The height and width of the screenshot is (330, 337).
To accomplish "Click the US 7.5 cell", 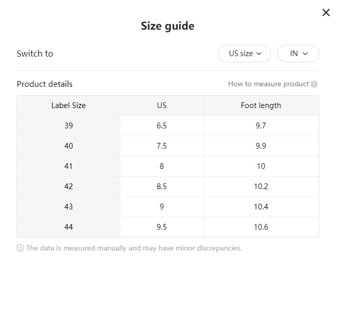I will 161,146.
